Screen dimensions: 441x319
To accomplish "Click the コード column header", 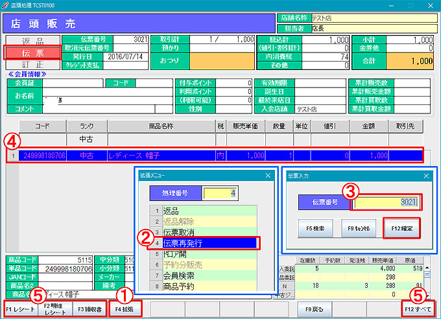I will (42, 126).
